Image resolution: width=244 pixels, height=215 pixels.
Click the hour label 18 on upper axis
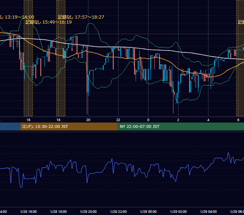[x=58, y=120]
